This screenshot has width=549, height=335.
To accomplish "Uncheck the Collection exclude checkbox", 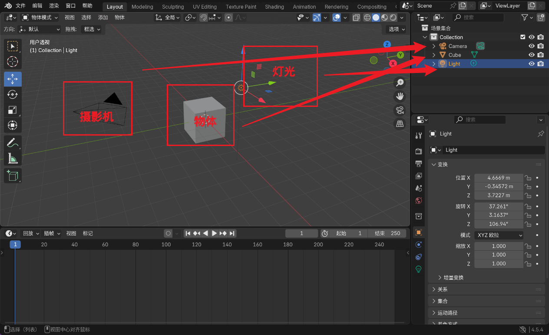I will [523, 37].
